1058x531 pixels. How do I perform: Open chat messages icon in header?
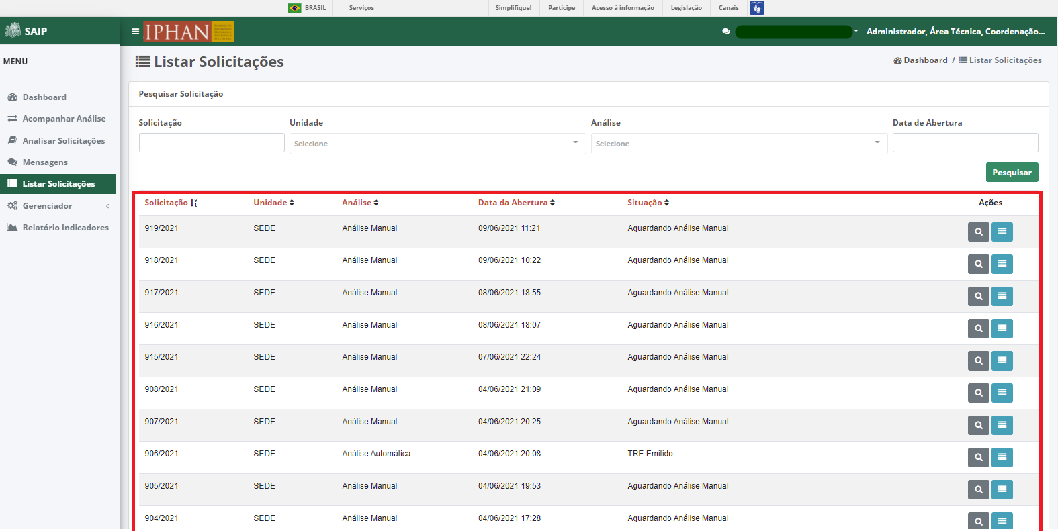coord(726,32)
